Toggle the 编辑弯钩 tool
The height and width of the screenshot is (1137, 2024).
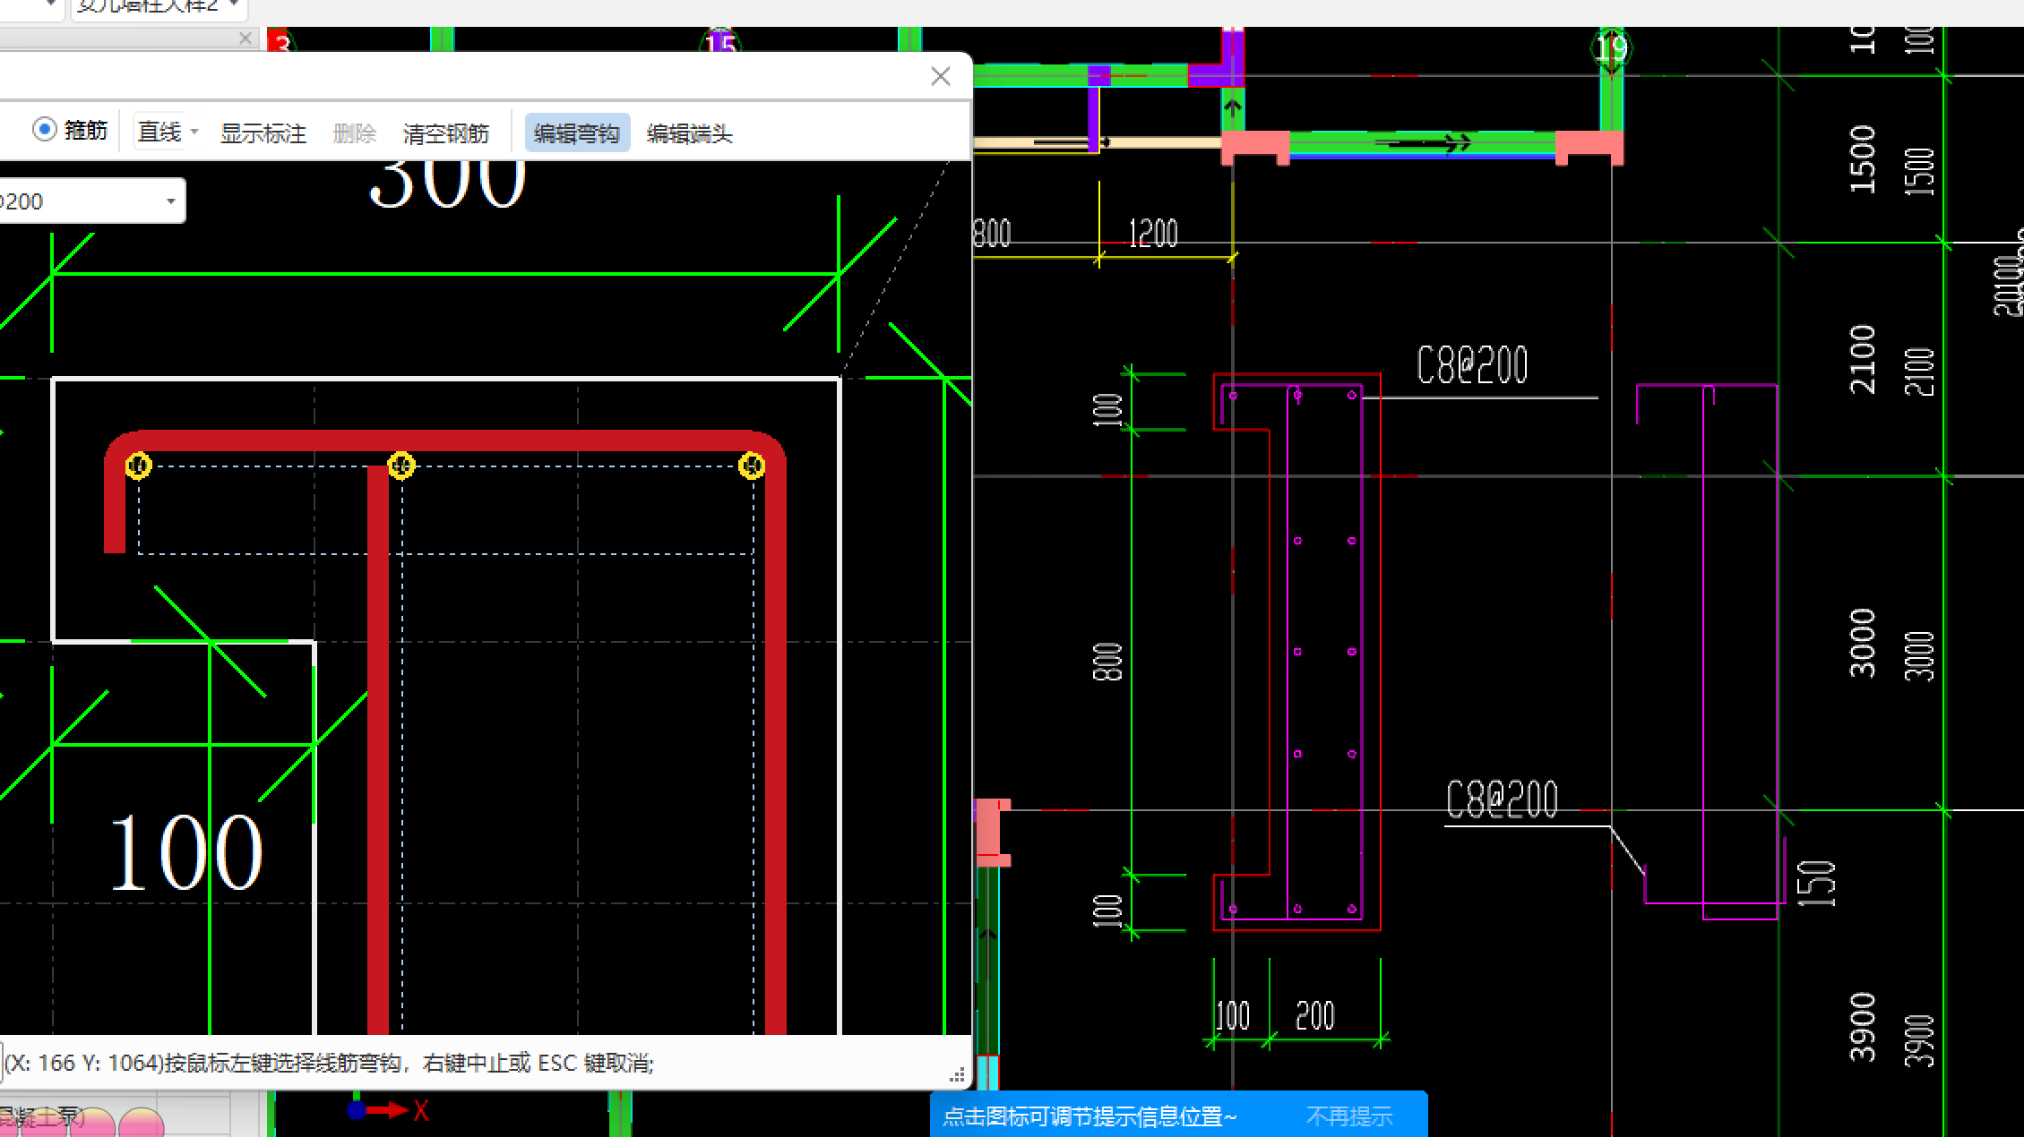point(577,133)
